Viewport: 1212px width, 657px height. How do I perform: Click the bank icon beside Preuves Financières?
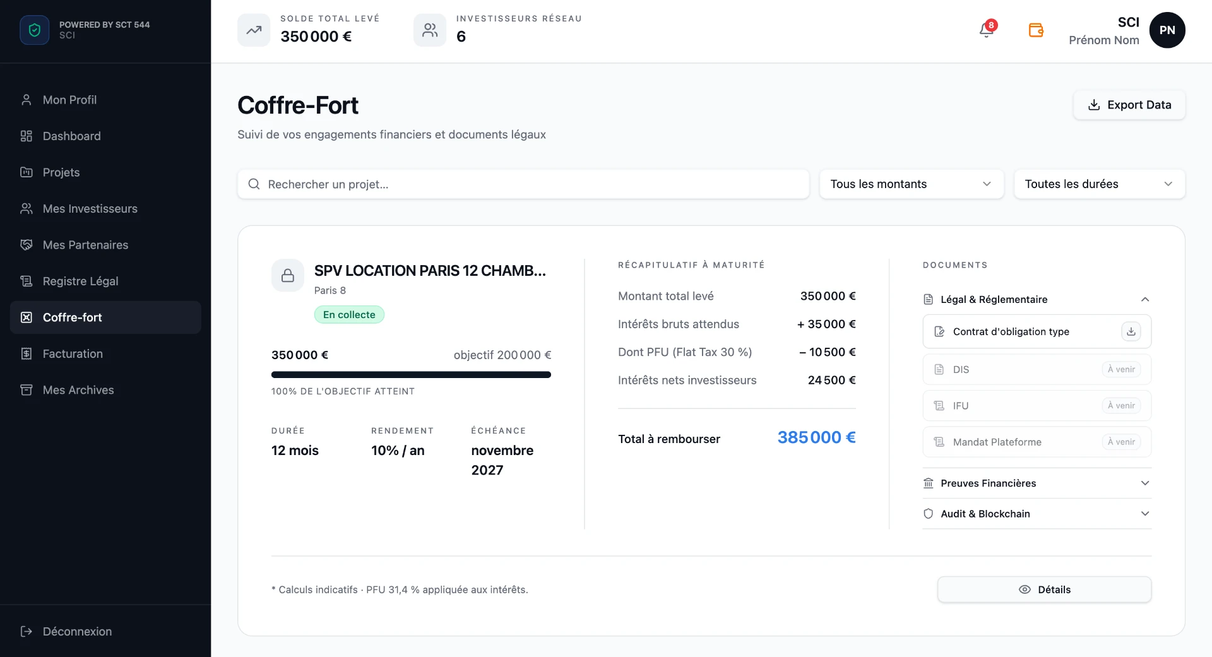pos(929,483)
